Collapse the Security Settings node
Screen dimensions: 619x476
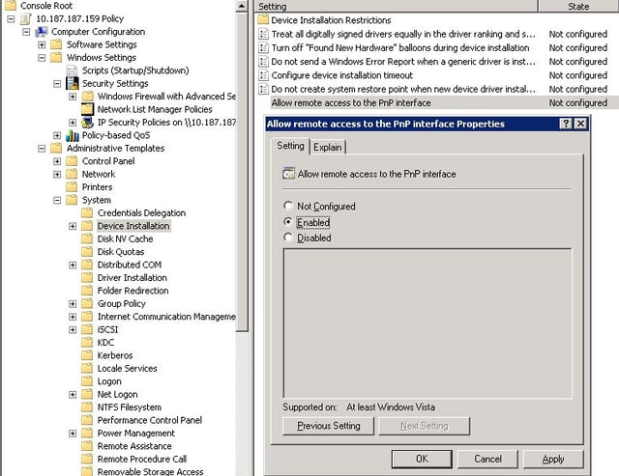(x=57, y=84)
